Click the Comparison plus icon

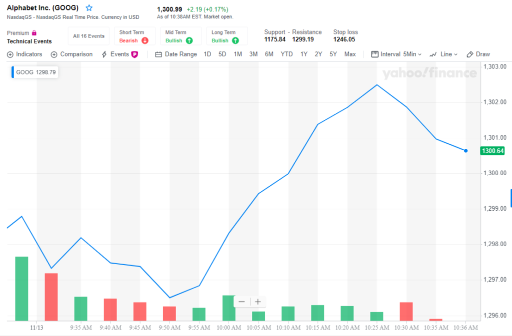point(54,54)
